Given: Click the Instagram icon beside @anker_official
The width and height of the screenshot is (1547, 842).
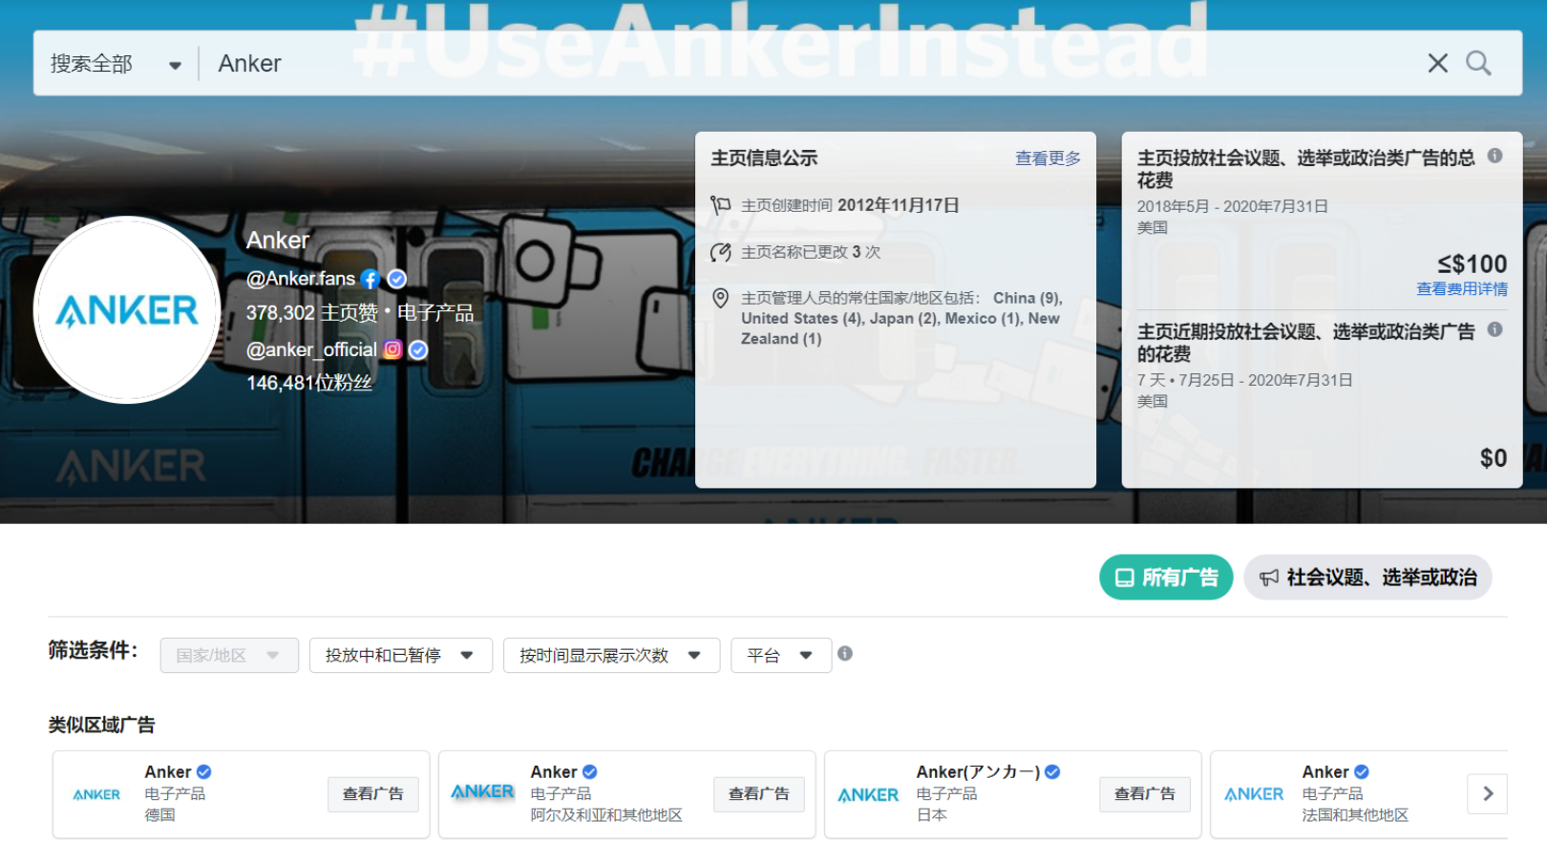Looking at the screenshot, I should pos(392,349).
